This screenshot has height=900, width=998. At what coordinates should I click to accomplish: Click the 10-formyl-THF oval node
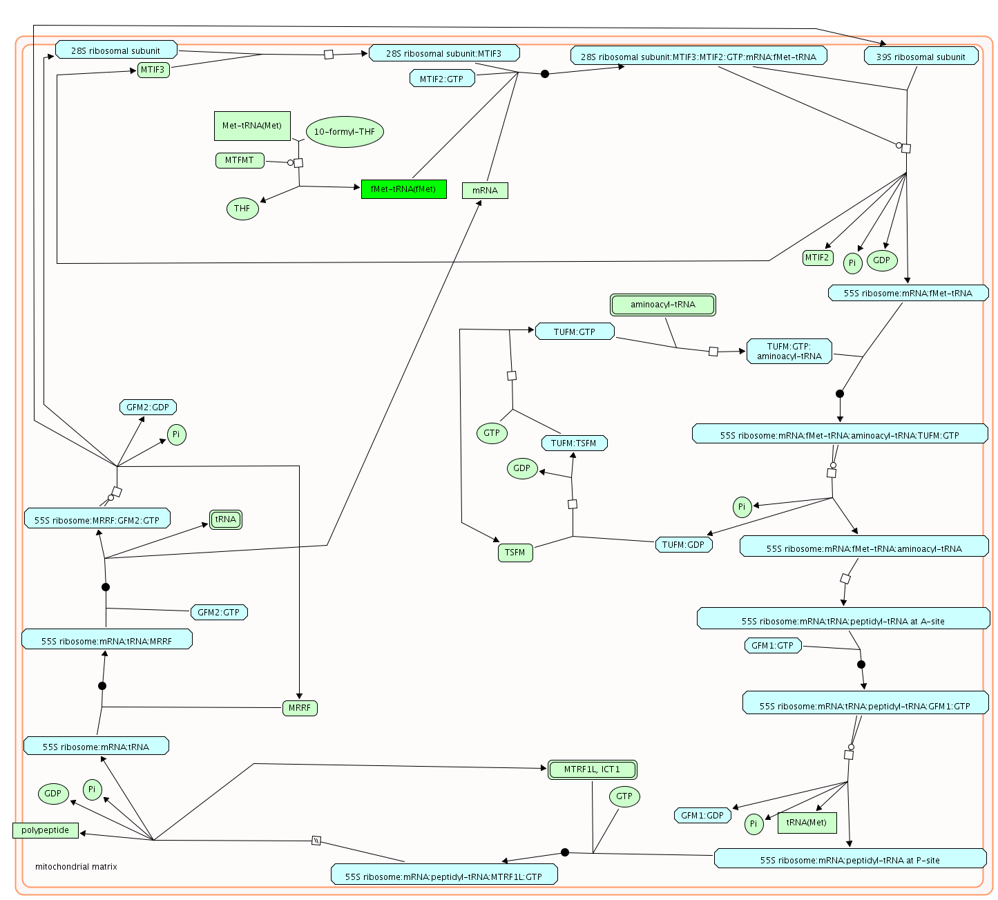(x=344, y=132)
